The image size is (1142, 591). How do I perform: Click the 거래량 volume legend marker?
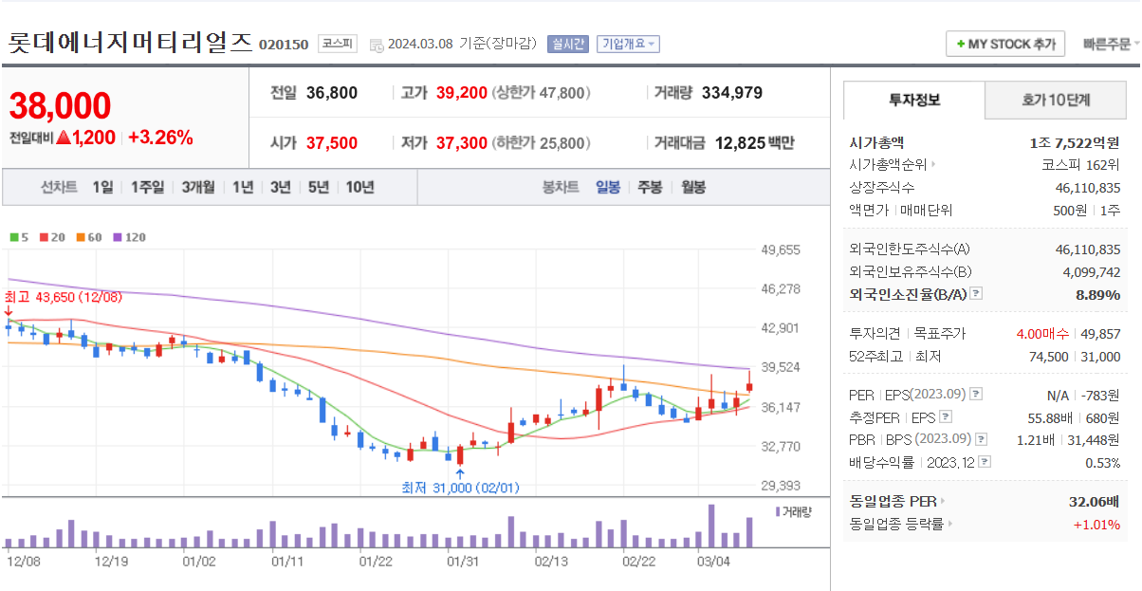click(778, 511)
